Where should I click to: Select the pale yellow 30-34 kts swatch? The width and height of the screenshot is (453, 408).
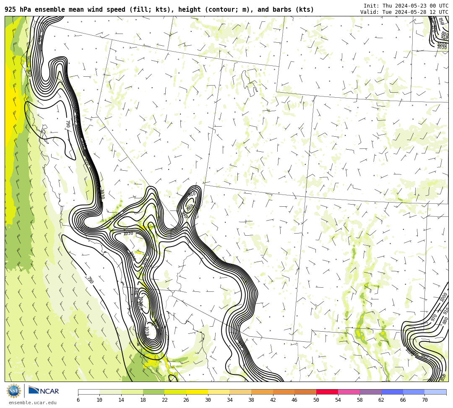(219, 392)
